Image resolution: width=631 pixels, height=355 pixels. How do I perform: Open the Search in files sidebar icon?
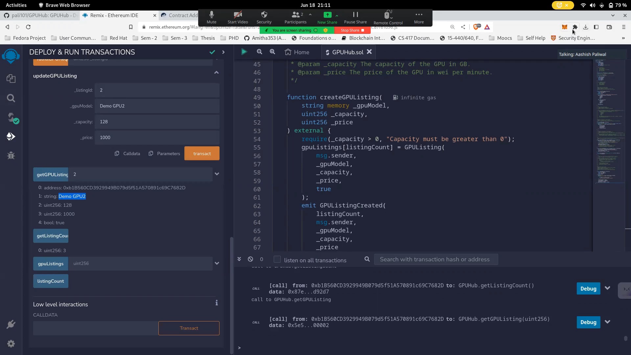click(x=11, y=98)
